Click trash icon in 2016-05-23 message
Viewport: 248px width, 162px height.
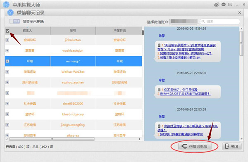coord(159,90)
